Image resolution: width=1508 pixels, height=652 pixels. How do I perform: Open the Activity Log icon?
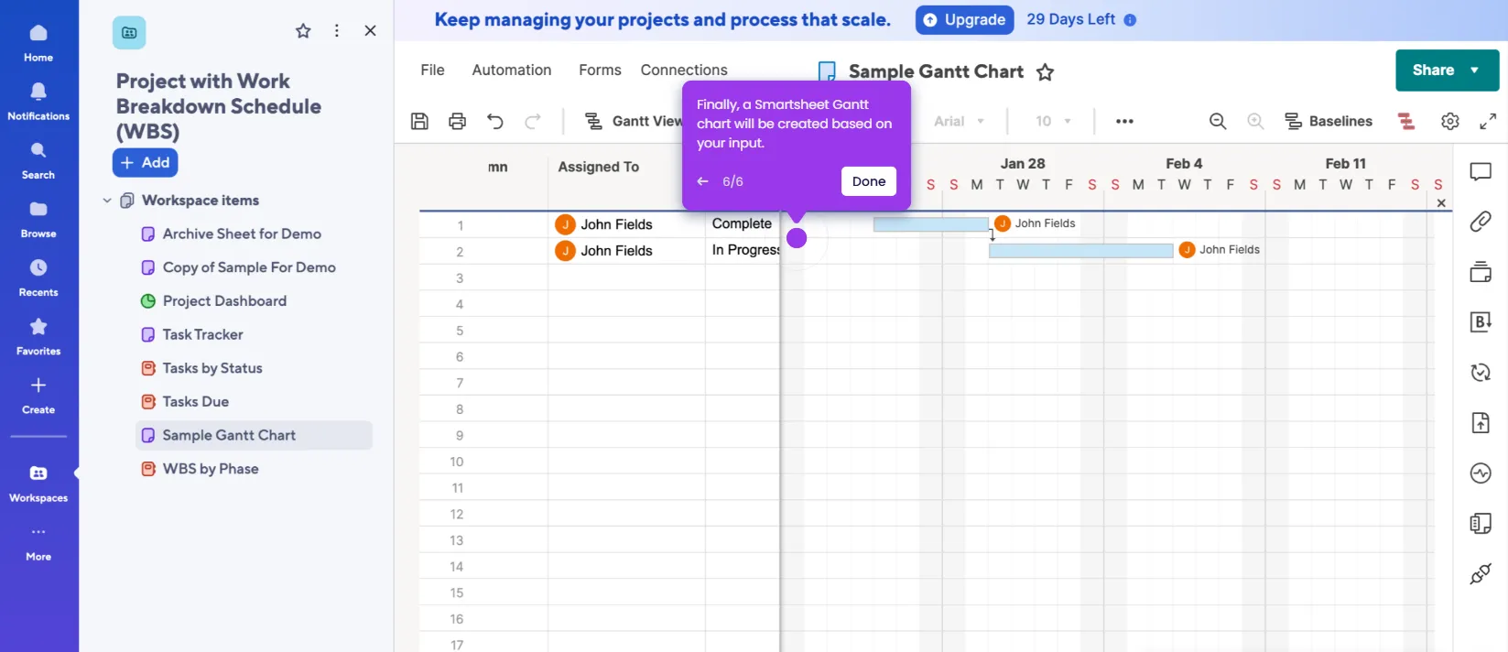click(1481, 473)
